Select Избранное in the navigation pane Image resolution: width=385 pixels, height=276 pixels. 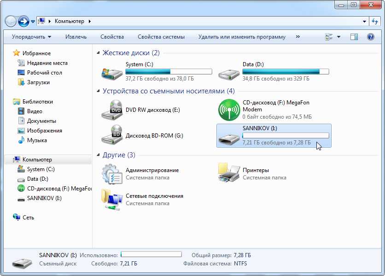(36, 53)
